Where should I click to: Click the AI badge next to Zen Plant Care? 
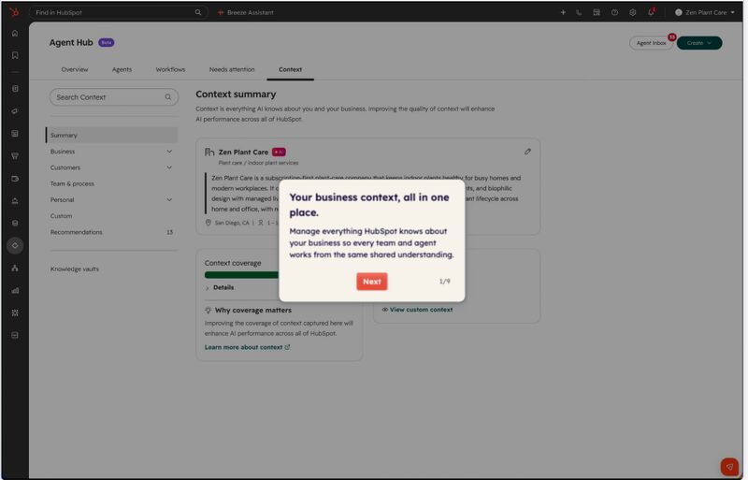tap(279, 152)
